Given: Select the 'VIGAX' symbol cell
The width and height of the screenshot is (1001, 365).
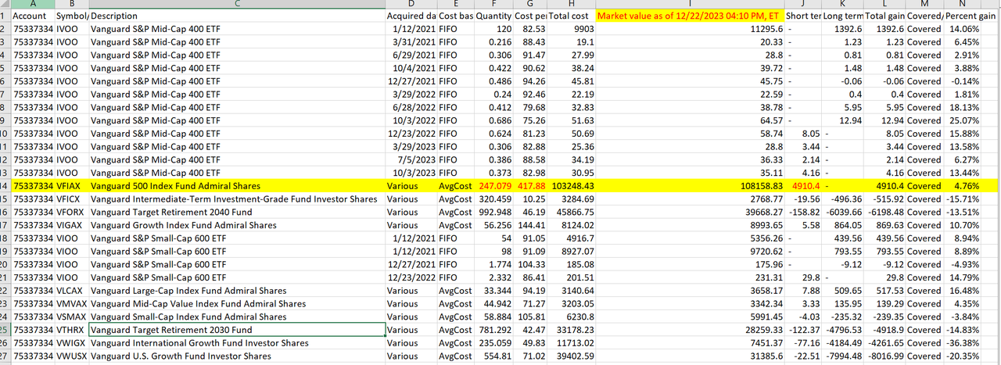Looking at the screenshot, I should click(x=71, y=225).
